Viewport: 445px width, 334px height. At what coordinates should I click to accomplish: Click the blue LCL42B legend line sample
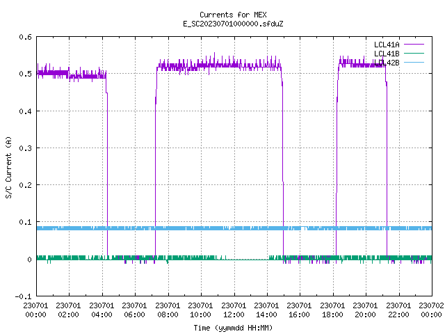(414, 62)
